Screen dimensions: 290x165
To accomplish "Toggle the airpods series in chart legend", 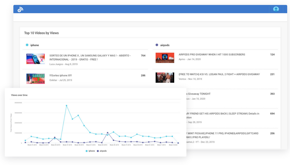I will 101,151.
